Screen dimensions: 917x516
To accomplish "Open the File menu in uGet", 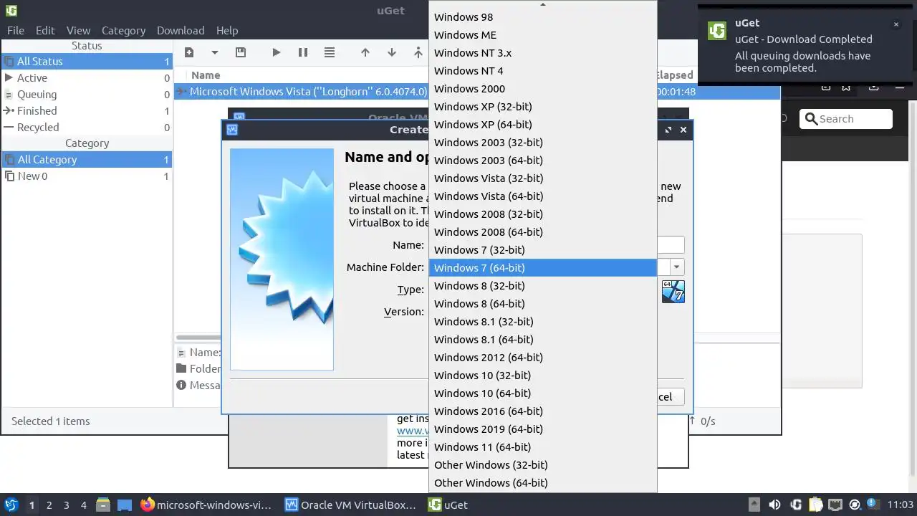I will (16, 30).
